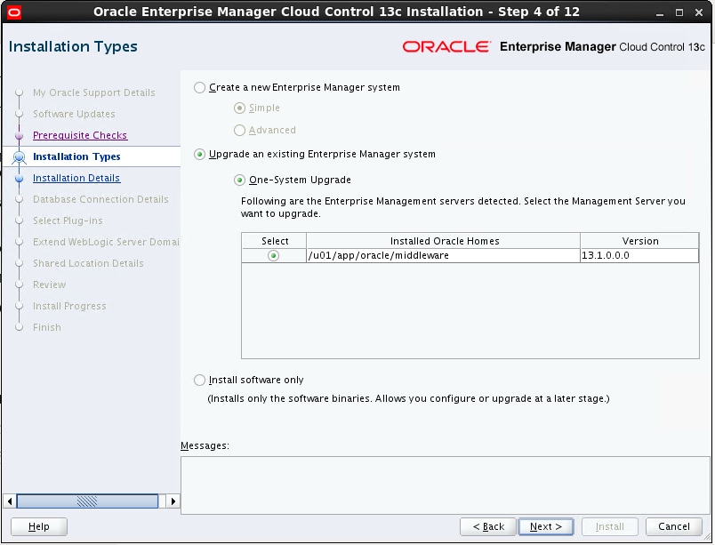
Task: Click the greyed-out Install button
Action: point(610,526)
